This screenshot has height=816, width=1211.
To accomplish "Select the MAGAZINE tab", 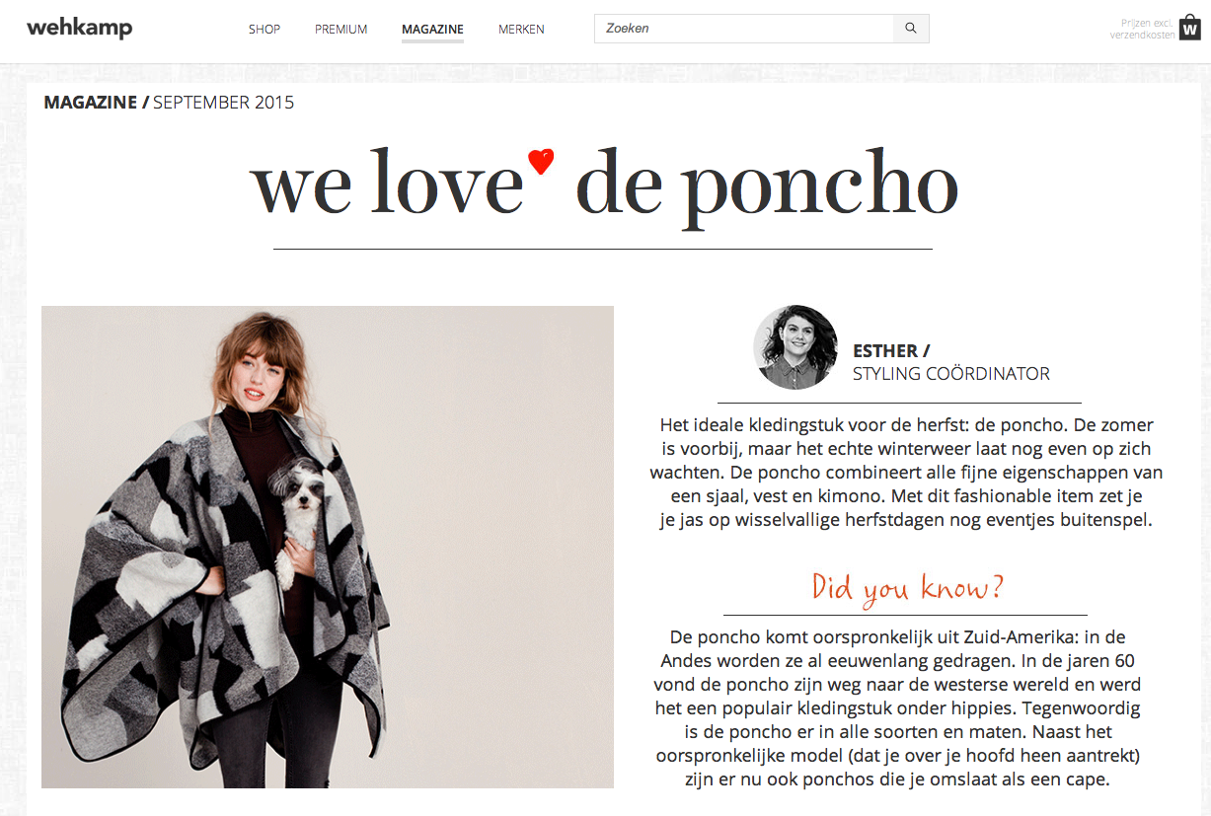I will pyautogui.click(x=432, y=30).
